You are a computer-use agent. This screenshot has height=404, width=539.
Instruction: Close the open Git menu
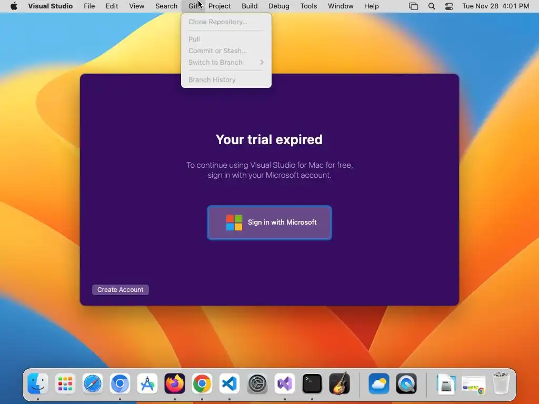[193, 6]
